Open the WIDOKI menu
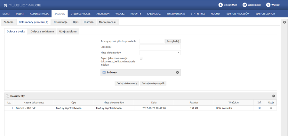The image size is (288, 136). (120, 14)
